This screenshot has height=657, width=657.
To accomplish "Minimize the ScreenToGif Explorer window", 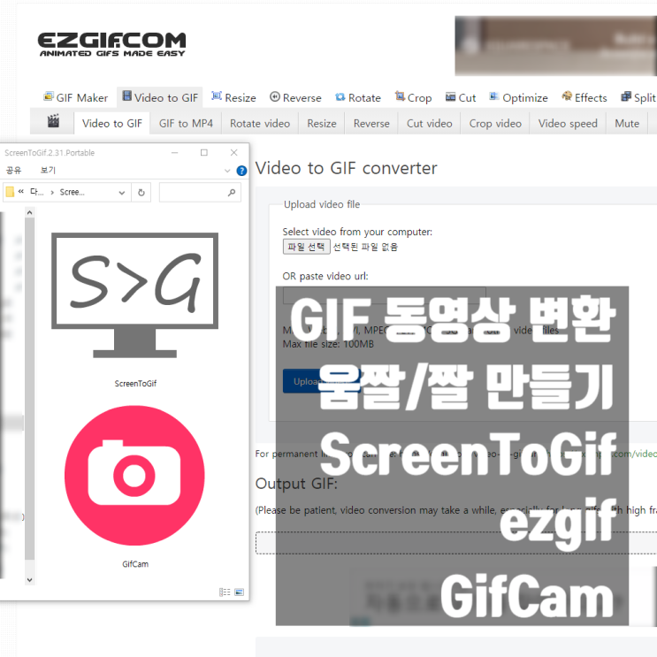I will pos(175,152).
